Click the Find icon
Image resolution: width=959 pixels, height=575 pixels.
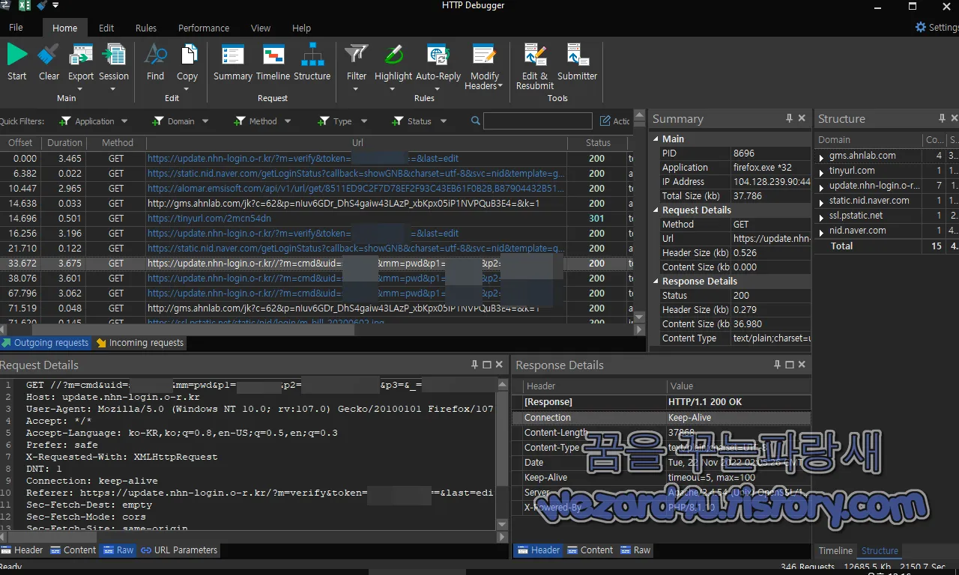tap(155, 55)
